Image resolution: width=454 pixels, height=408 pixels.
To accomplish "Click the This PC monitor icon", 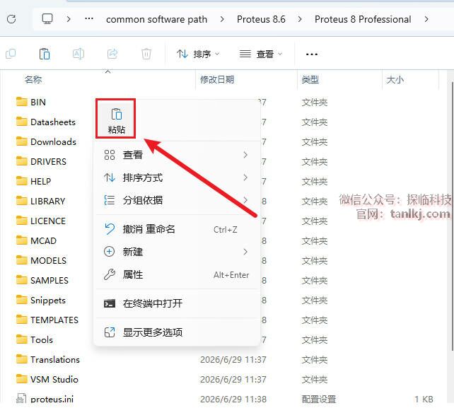I will 47,19.
